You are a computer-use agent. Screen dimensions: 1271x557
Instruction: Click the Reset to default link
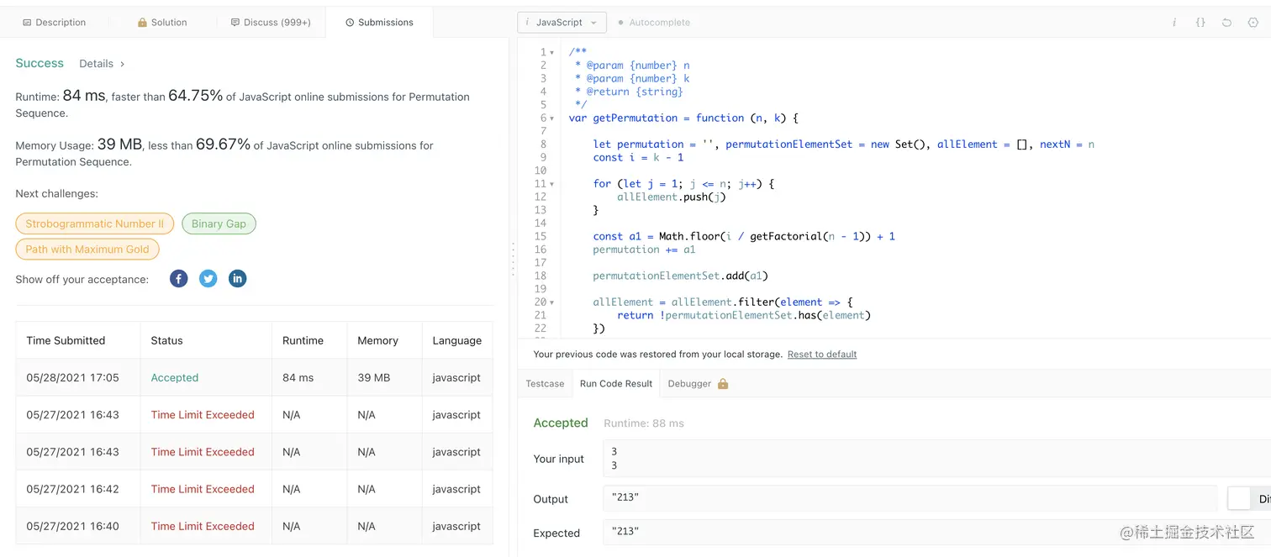821,355
